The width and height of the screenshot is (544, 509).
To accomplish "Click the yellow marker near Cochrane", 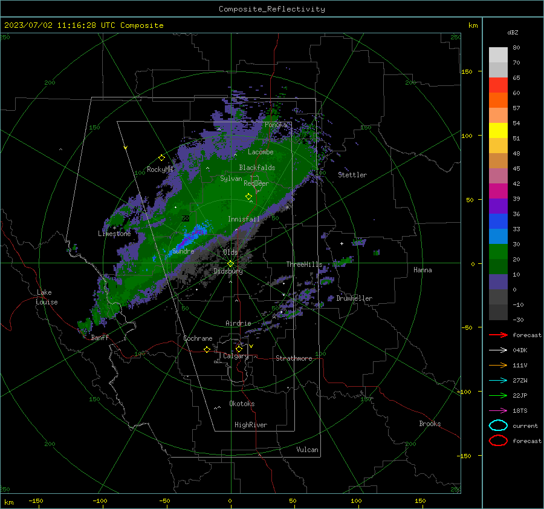I will click(207, 349).
